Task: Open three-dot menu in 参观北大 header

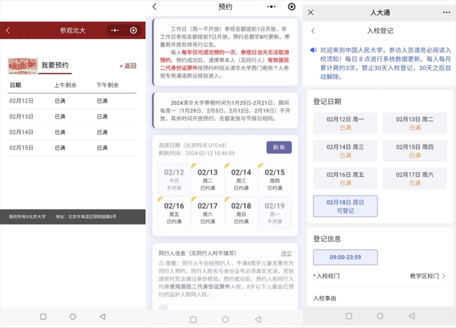Action: pyautogui.click(x=115, y=30)
